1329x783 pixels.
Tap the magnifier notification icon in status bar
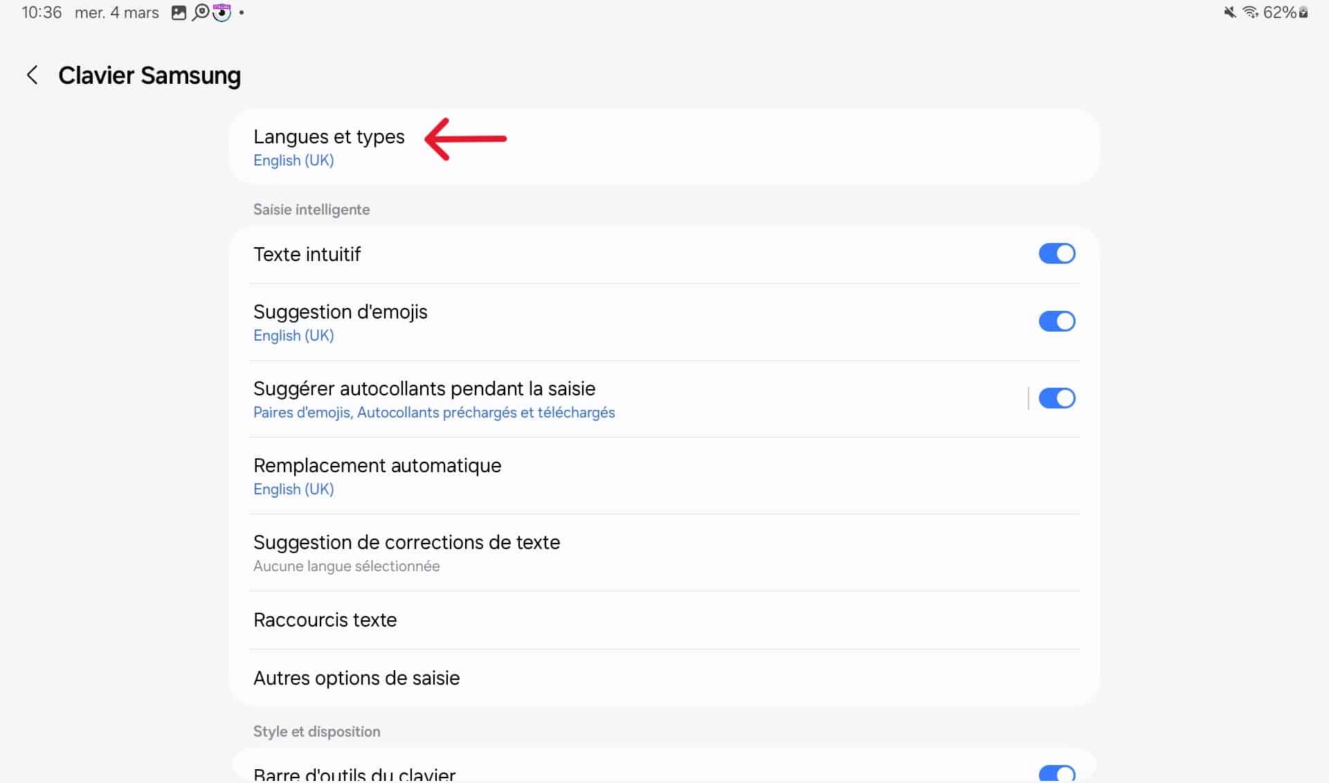click(x=200, y=12)
